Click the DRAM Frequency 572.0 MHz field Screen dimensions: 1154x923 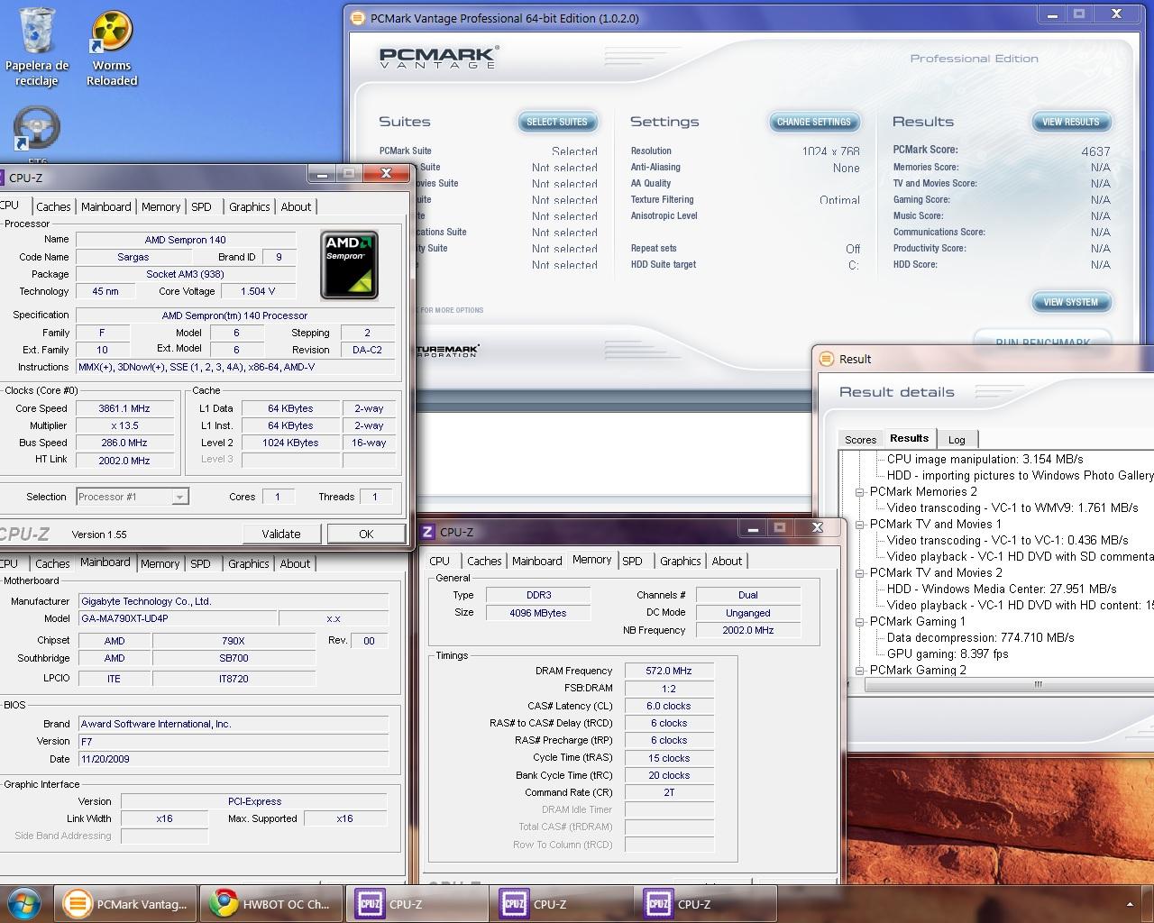(x=668, y=671)
